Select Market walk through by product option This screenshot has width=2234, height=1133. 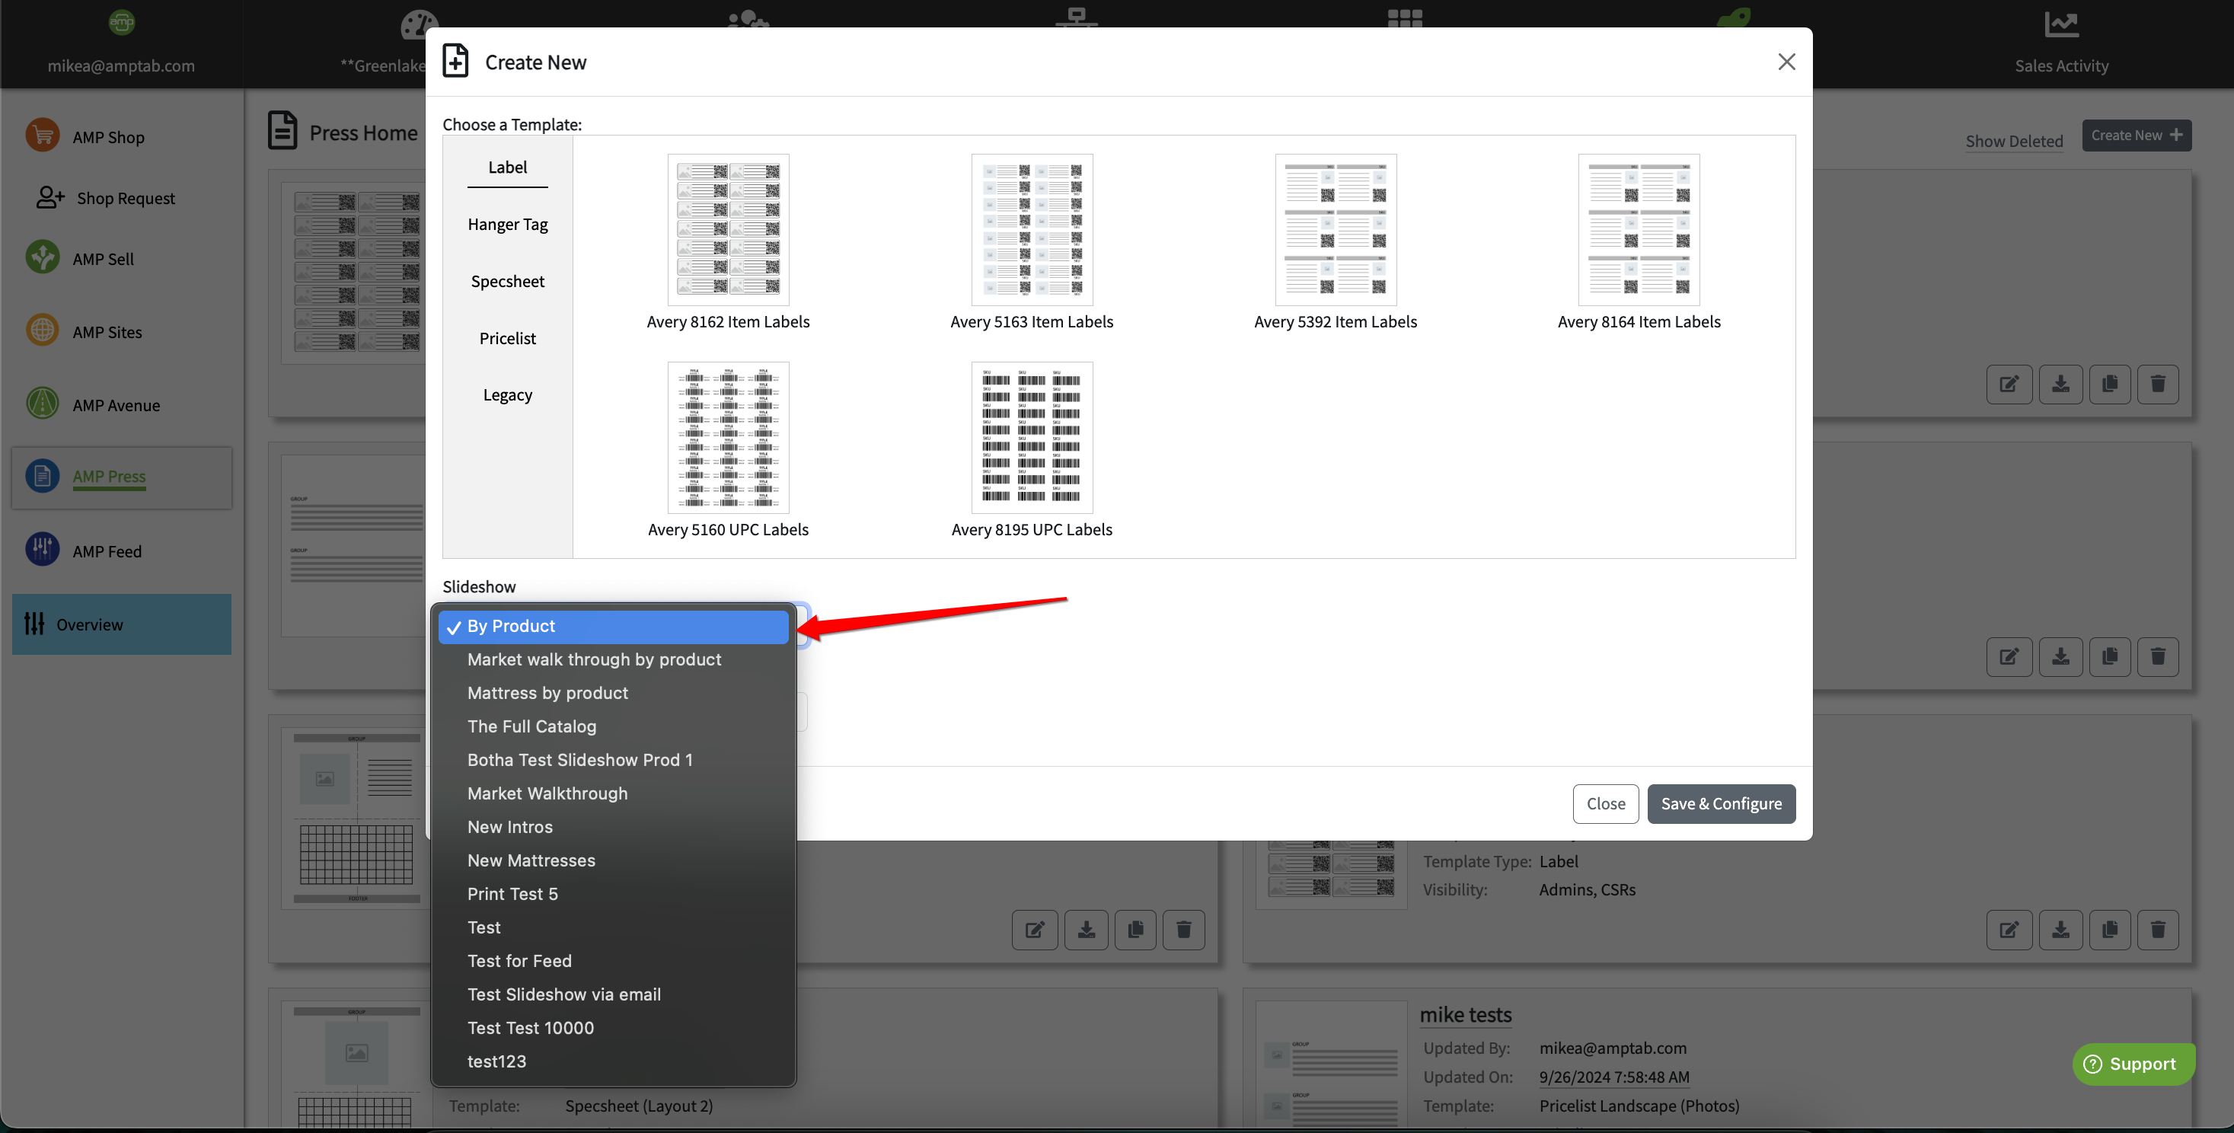click(x=593, y=659)
